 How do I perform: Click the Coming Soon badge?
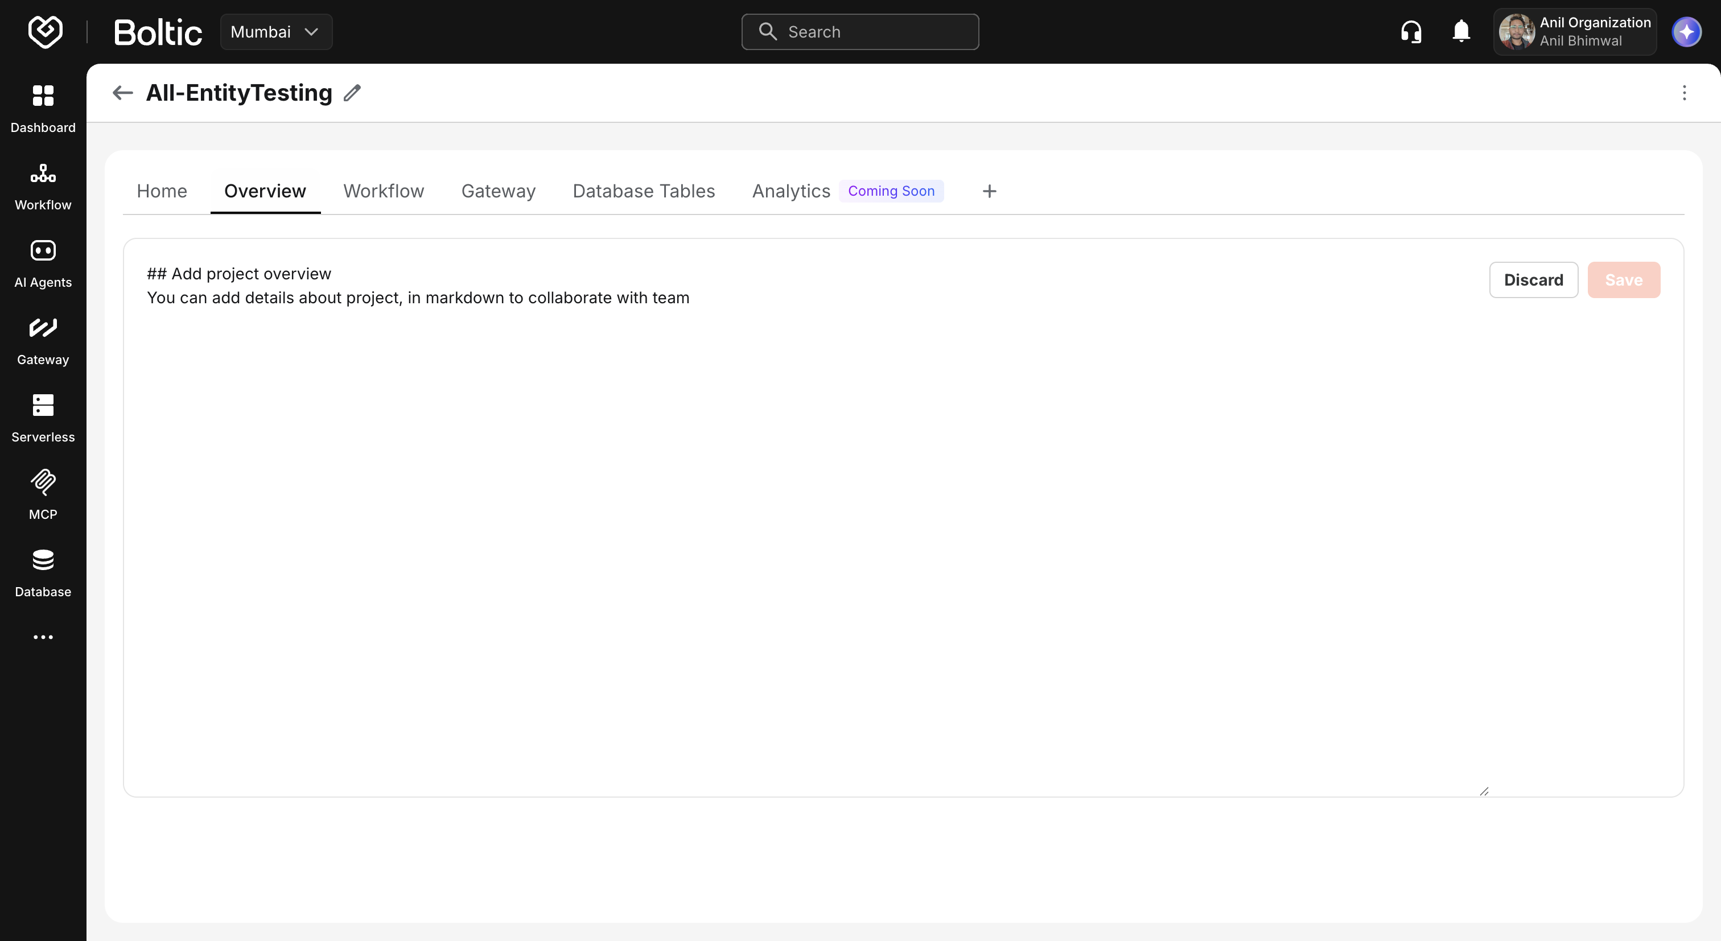pyautogui.click(x=891, y=191)
